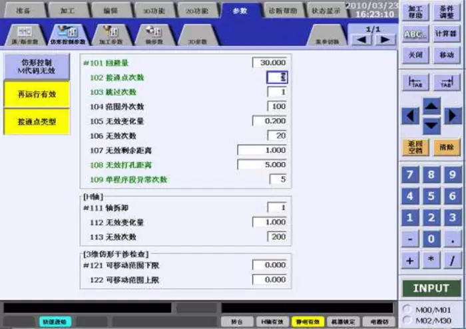Go to the next parameter page arrow

pyautogui.click(x=384, y=40)
